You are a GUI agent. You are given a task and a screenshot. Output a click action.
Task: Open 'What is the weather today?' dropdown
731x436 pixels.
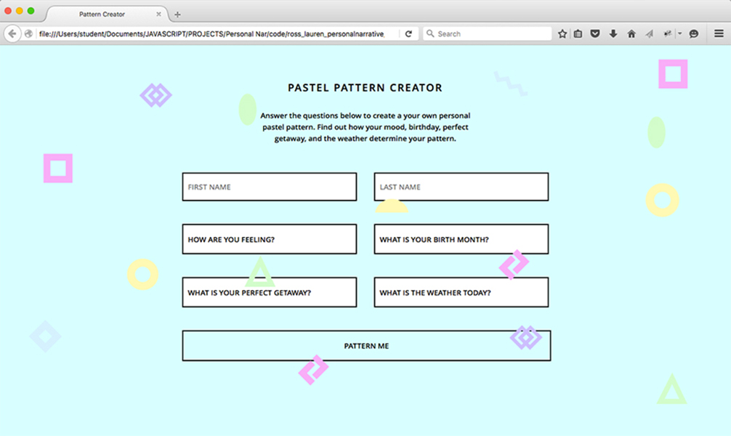coord(461,293)
